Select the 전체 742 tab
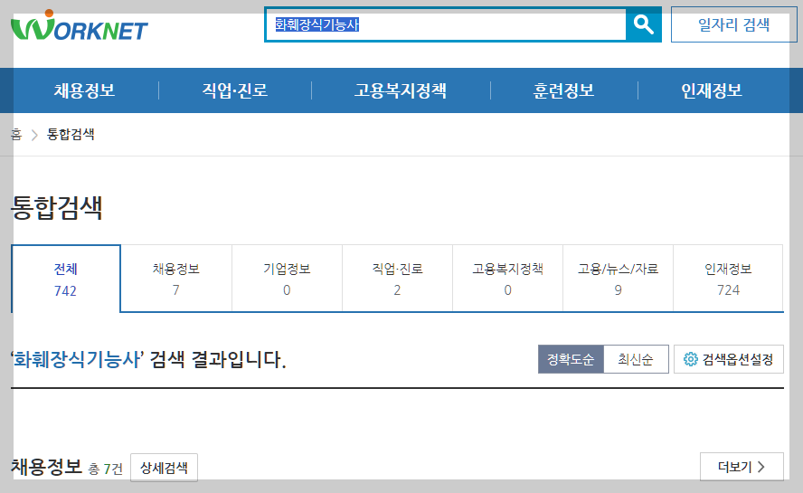Screen dimensions: 803x493 [x=65, y=279]
